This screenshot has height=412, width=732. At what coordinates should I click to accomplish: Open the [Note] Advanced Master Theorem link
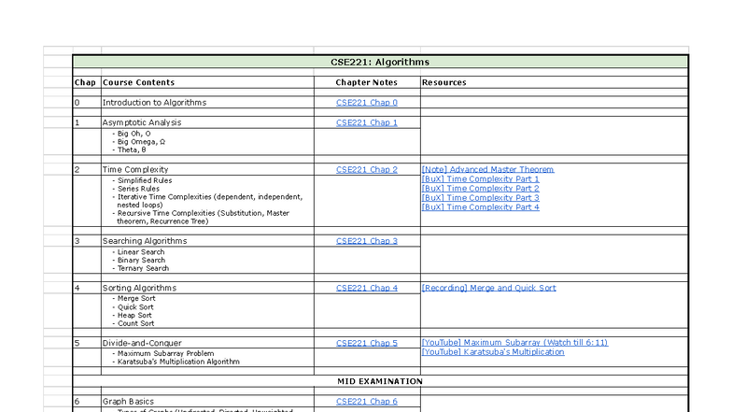[x=487, y=170]
